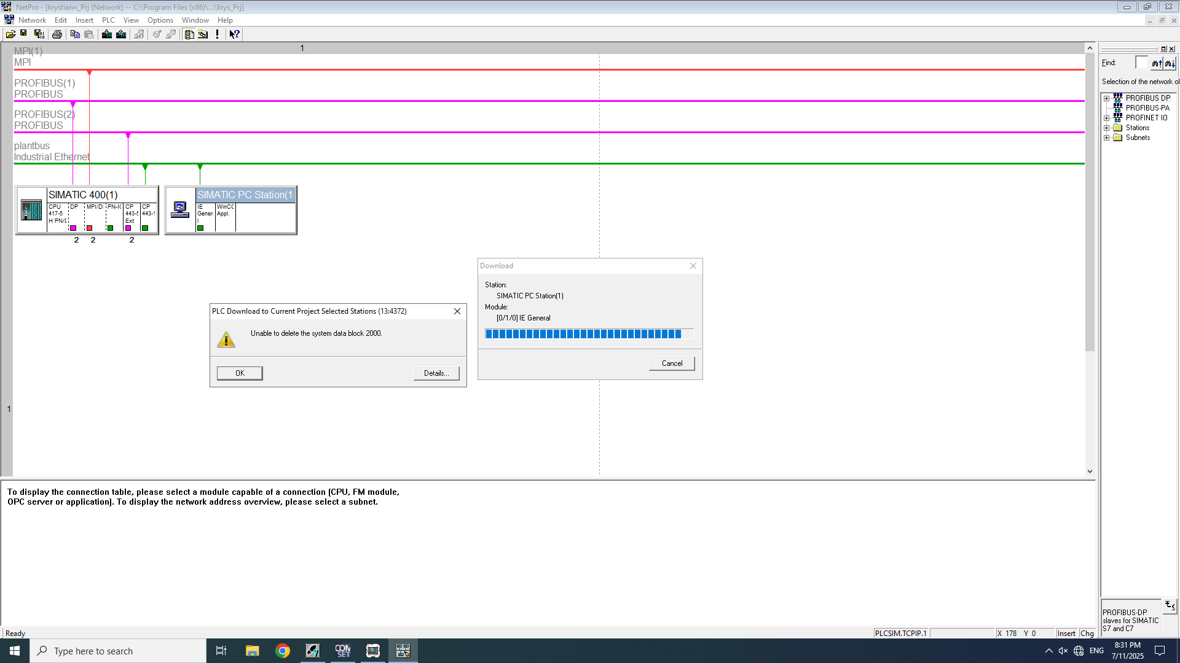The image size is (1180, 663).
Task: Open Chrome from the Windows taskbar
Action: pyautogui.click(x=283, y=651)
